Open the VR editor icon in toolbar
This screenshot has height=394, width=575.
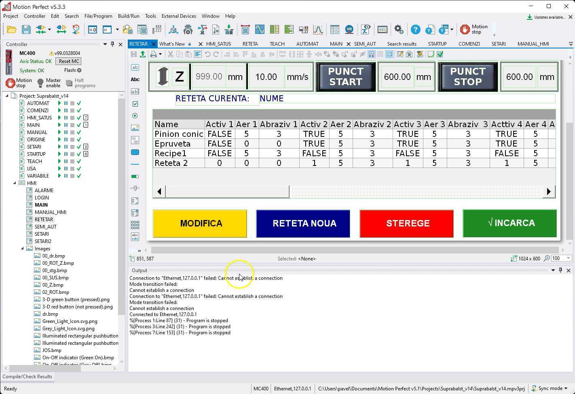pyautogui.click(x=349, y=29)
